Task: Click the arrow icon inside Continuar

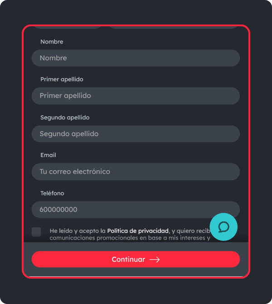Action: 155,260
